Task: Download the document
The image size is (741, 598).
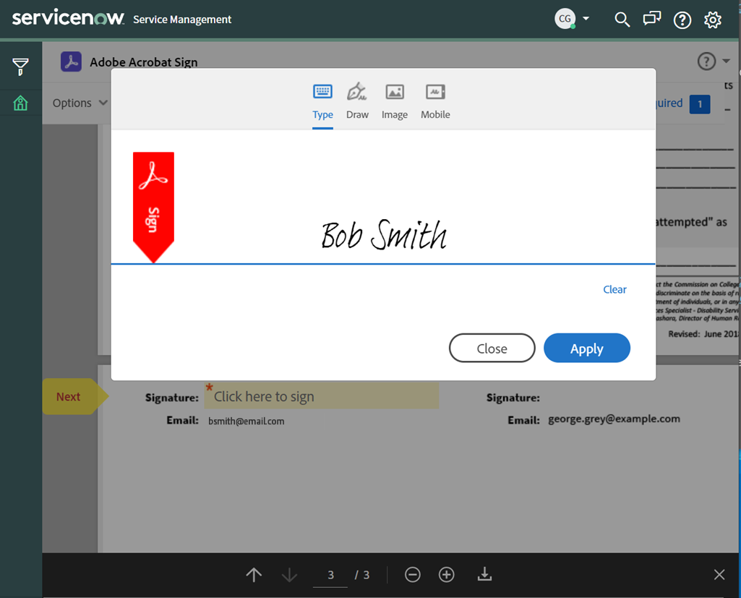Action: click(484, 574)
